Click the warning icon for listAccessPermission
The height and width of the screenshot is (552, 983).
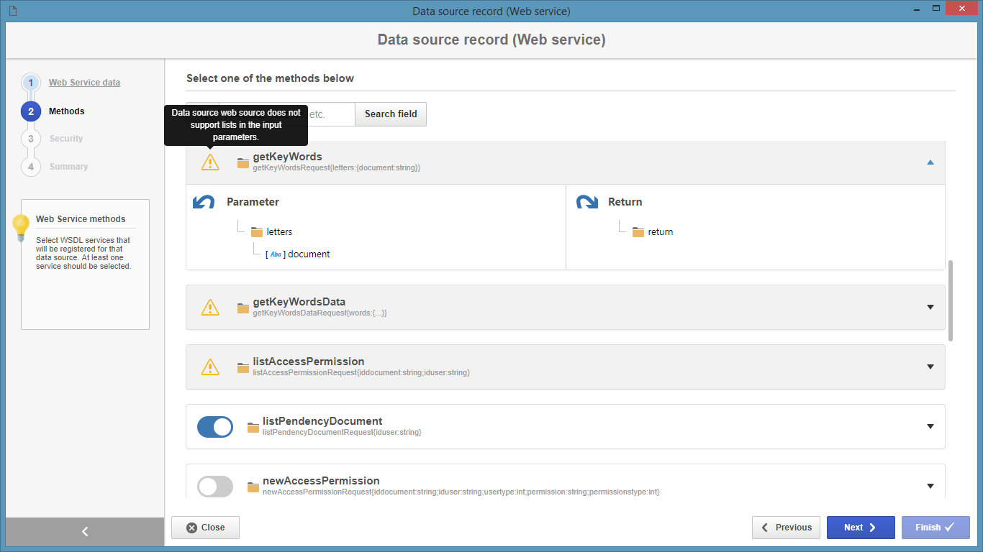click(x=210, y=367)
